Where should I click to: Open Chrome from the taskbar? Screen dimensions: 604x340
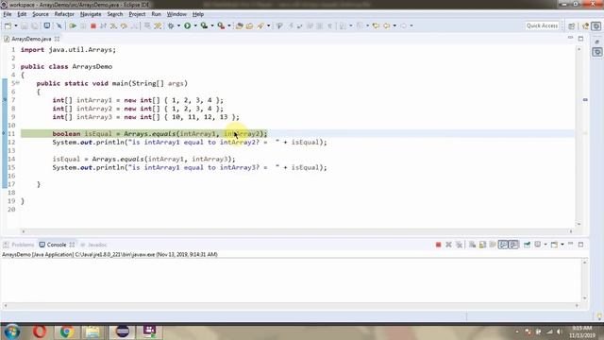coord(66,331)
